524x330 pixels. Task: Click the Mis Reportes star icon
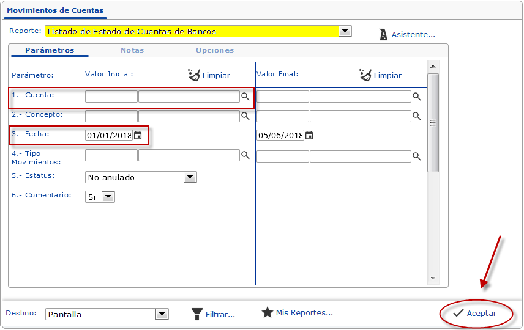click(x=268, y=313)
